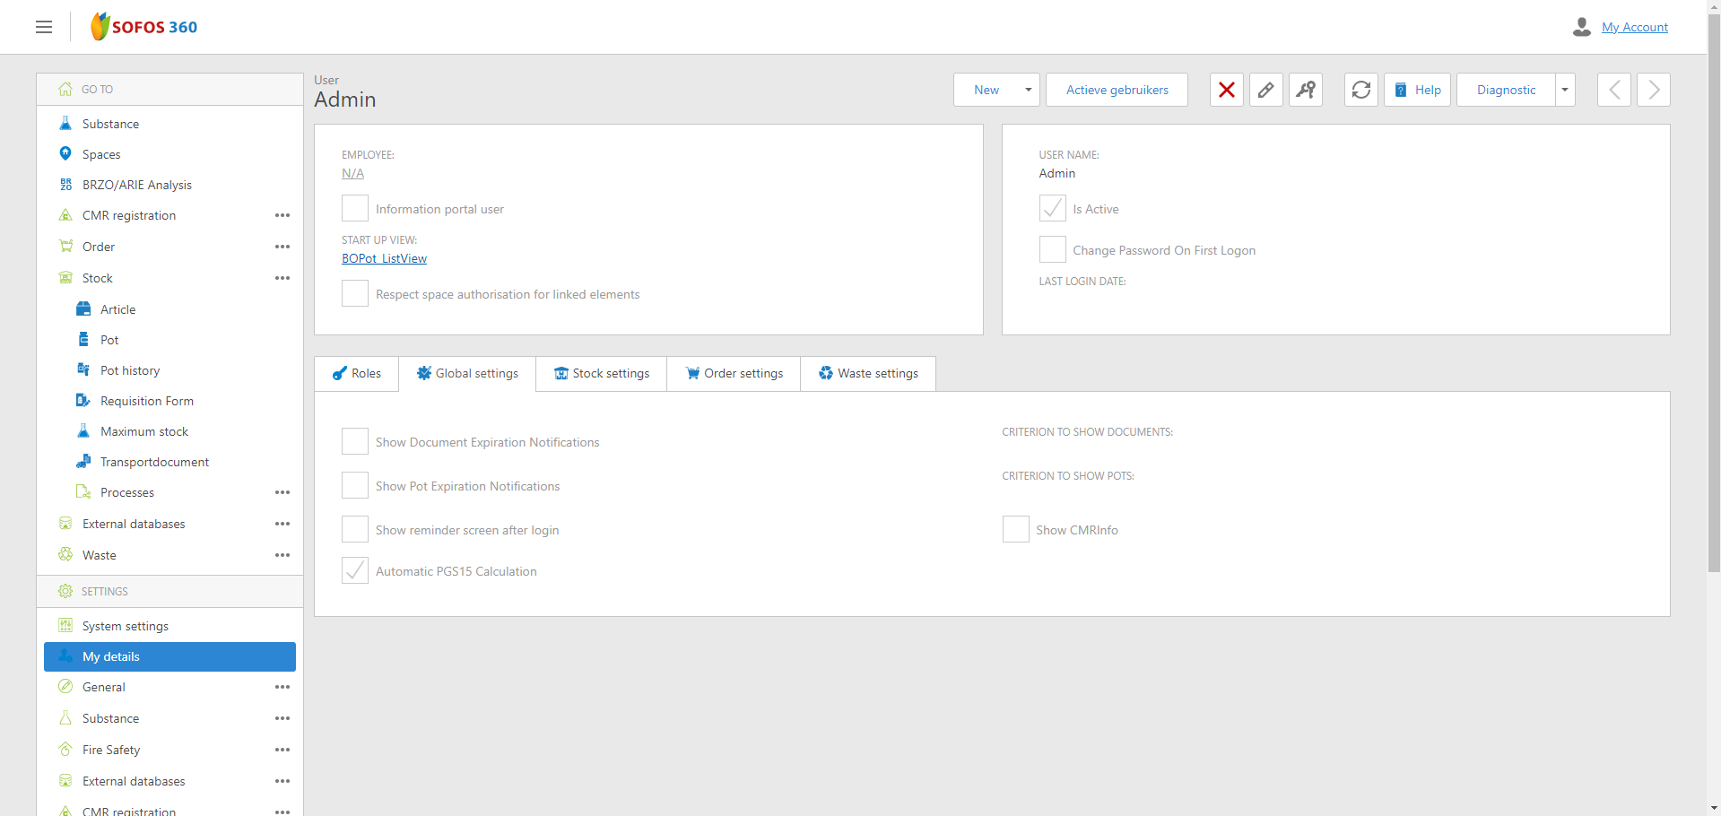The height and width of the screenshot is (816, 1721).
Task: Enable Show Pot Expiration Notifications
Action: (355, 486)
